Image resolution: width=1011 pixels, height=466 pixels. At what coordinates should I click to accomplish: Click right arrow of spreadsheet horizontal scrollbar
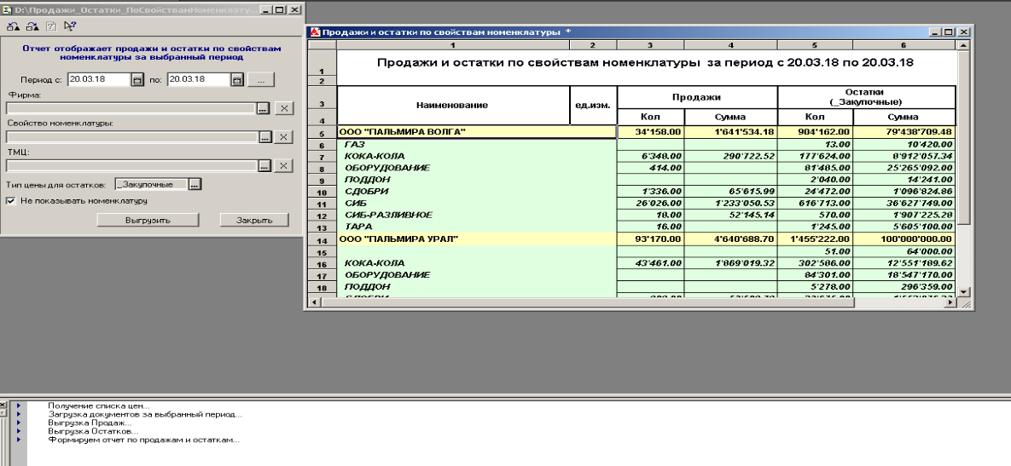pyautogui.click(x=952, y=302)
